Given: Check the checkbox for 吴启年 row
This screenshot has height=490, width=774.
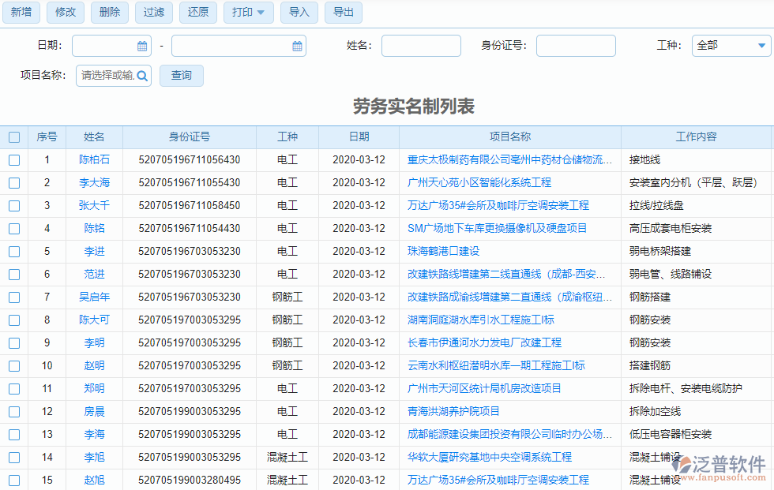Looking at the screenshot, I should click(13, 297).
